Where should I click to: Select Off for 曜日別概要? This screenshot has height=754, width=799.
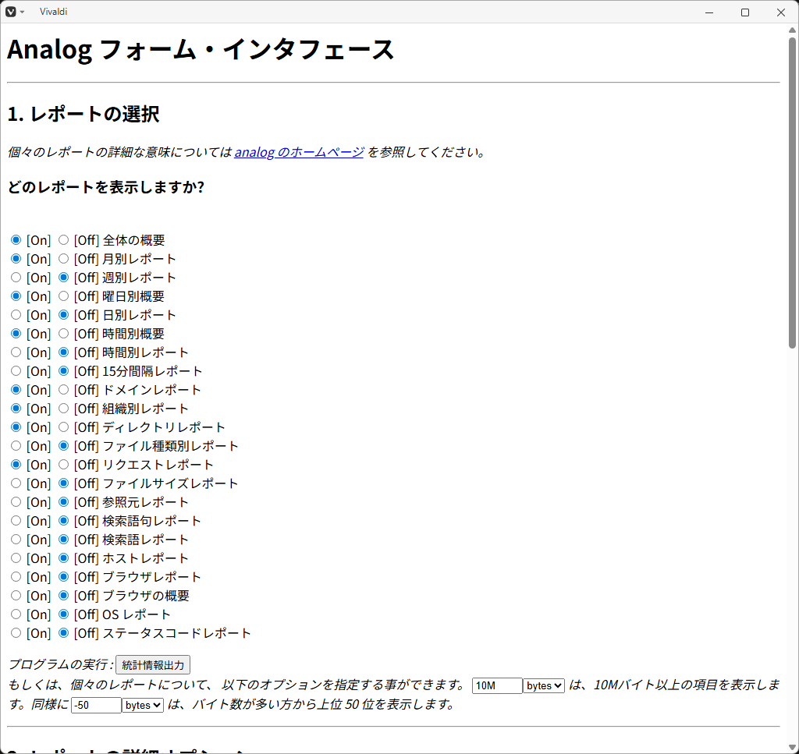[63, 296]
